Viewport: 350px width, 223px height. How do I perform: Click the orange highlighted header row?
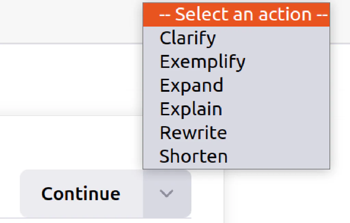point(237,15)
